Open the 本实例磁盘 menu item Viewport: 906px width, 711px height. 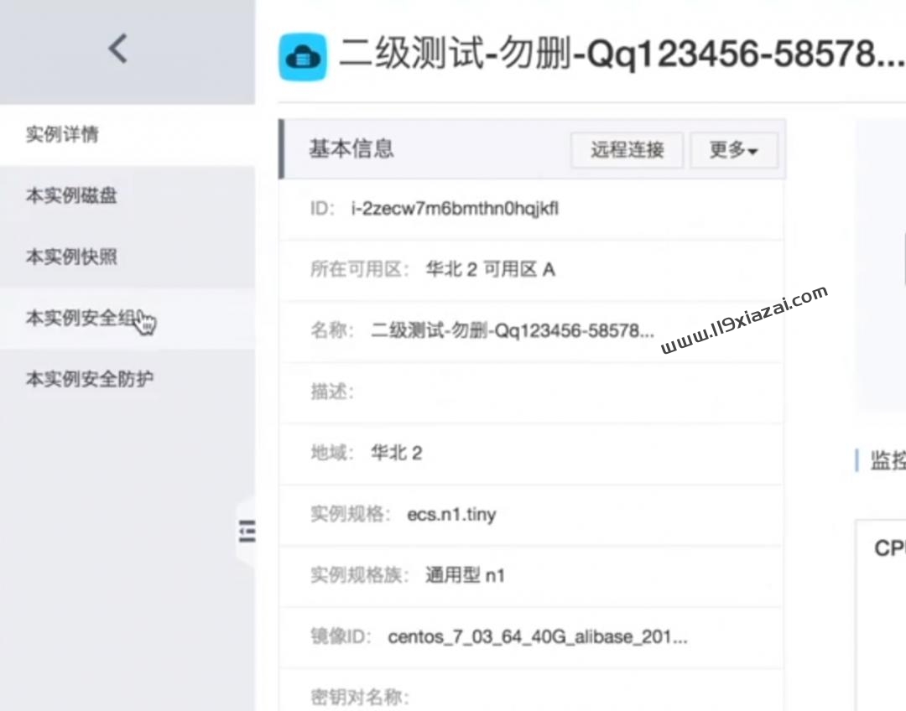coord(128,196)
